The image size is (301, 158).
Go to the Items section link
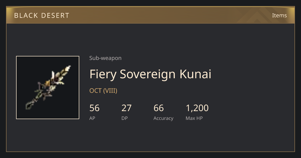tap(279, 16)
